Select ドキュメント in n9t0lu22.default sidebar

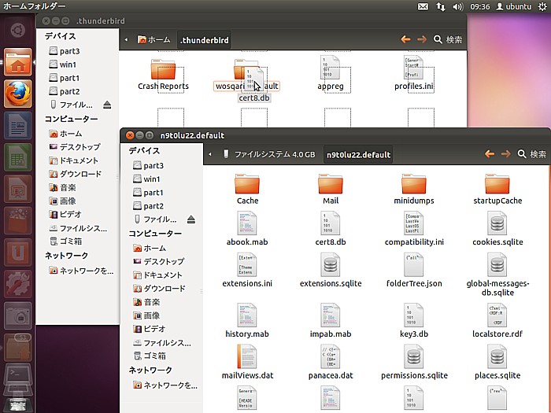click(157, 275)
